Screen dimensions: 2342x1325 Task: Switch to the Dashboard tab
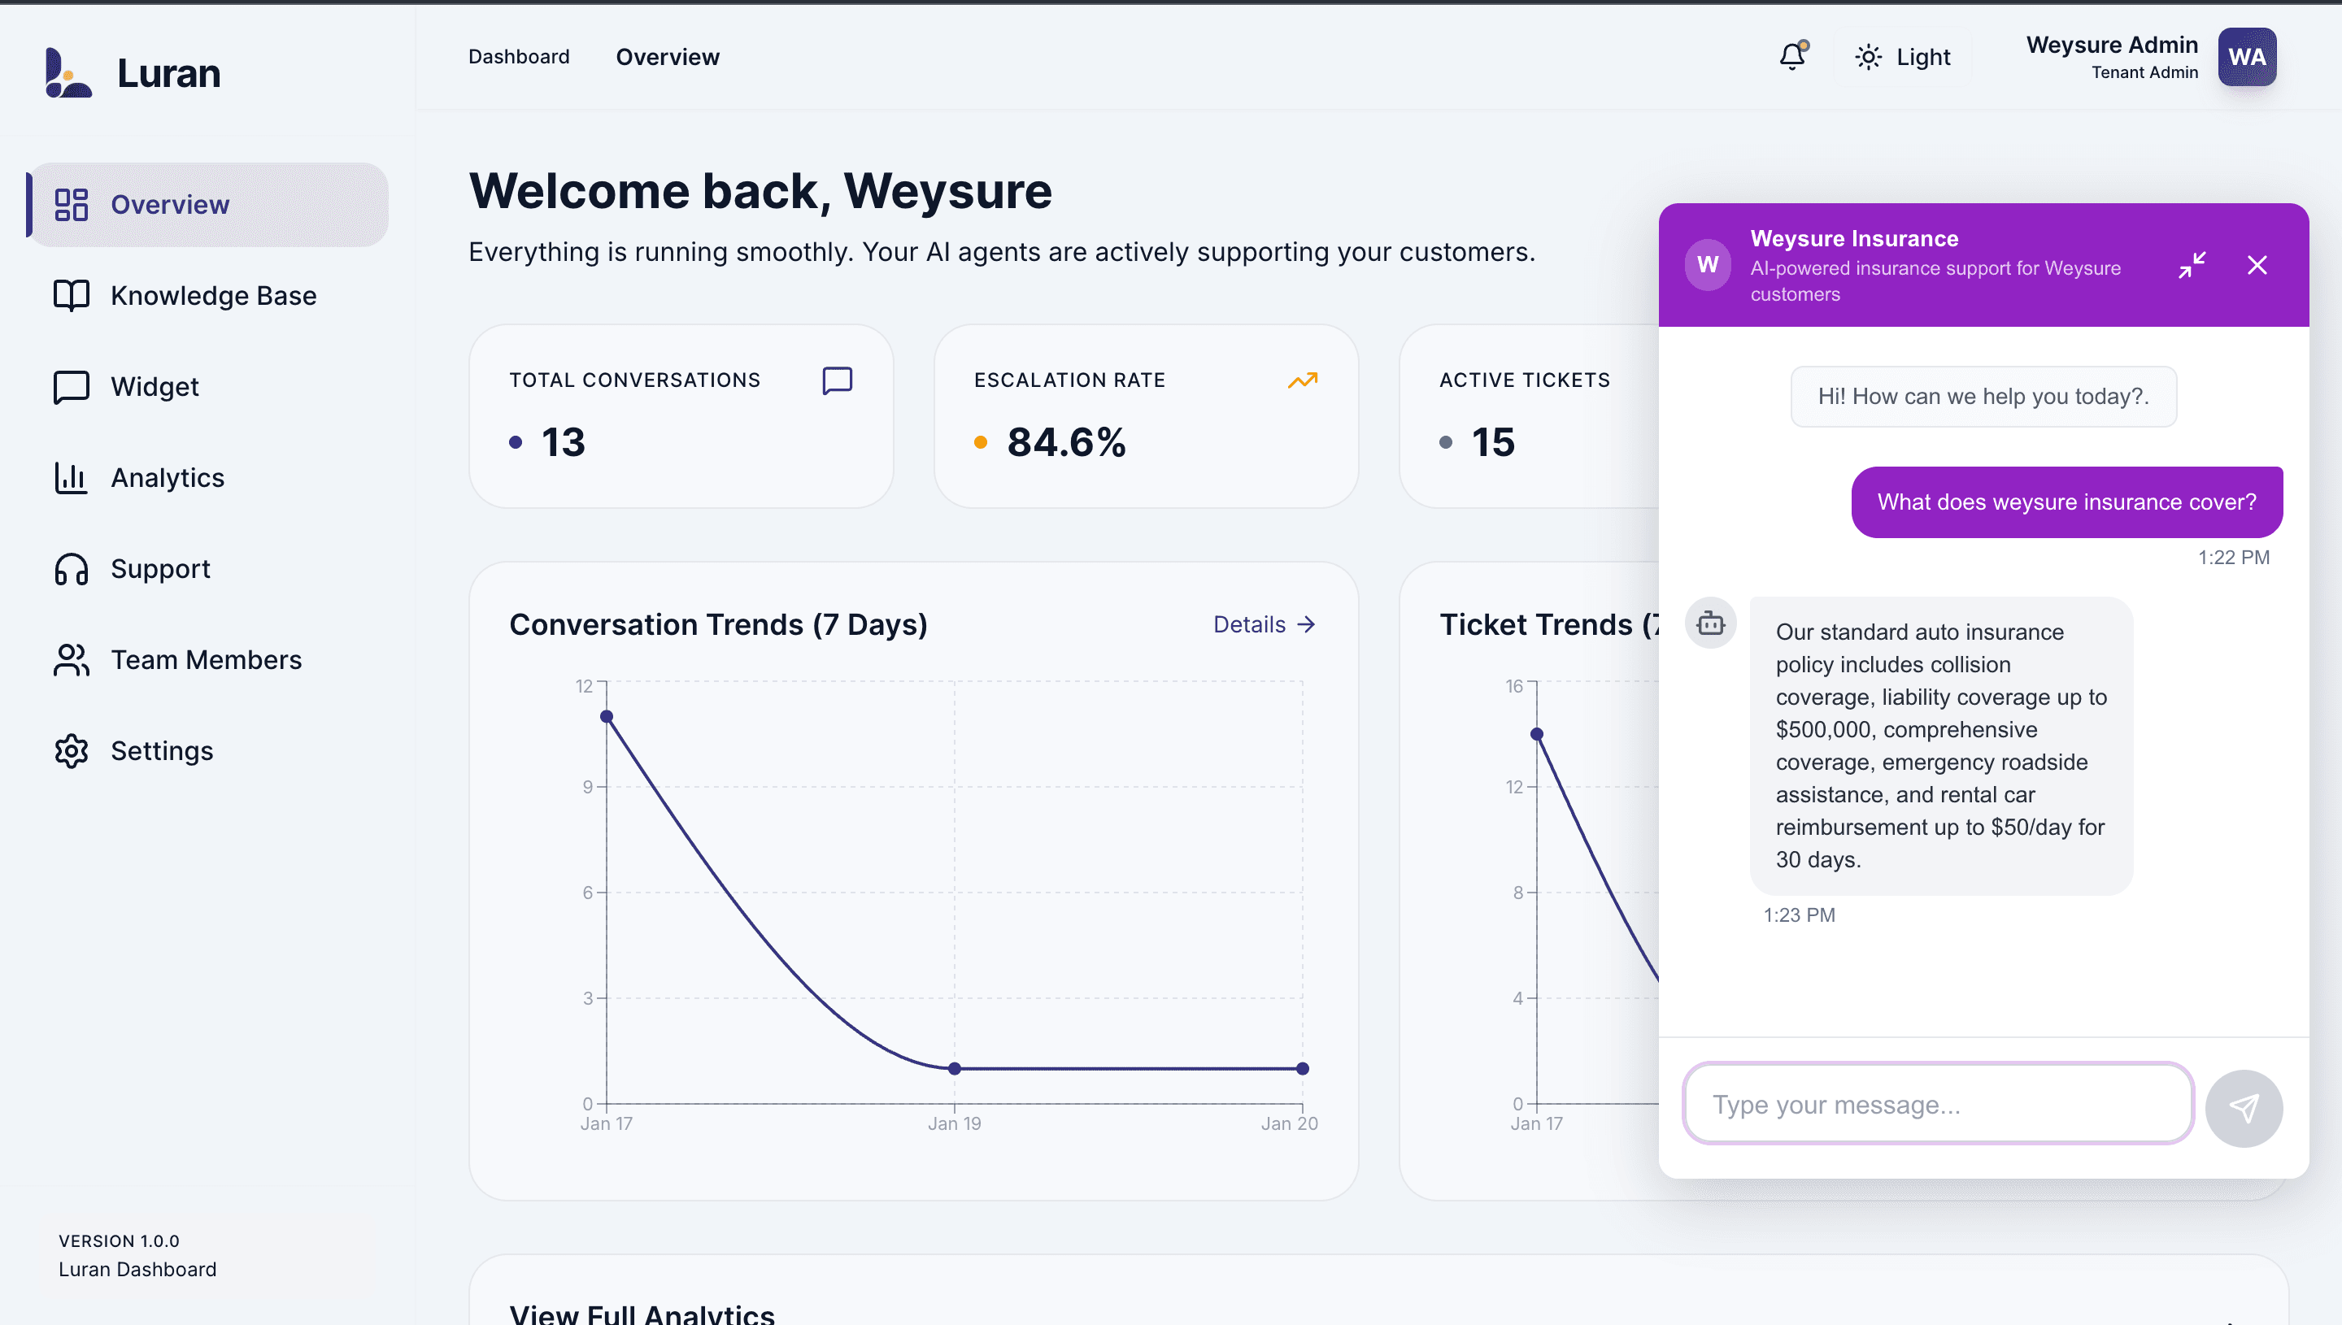click(518, 56)
